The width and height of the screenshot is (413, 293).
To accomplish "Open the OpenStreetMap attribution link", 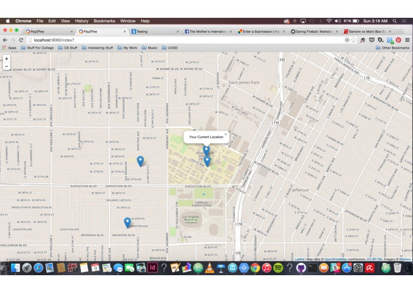I will click(x=336, y=259).
